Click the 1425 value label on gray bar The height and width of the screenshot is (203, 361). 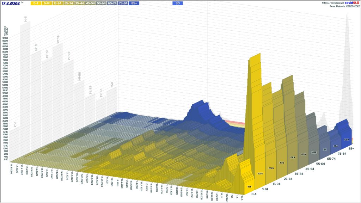314,152
